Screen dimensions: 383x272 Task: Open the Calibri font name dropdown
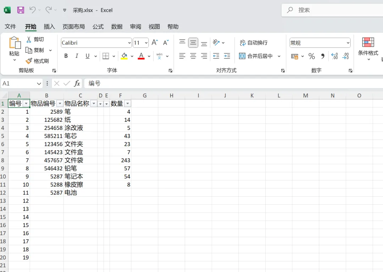(x=129, y=43)
